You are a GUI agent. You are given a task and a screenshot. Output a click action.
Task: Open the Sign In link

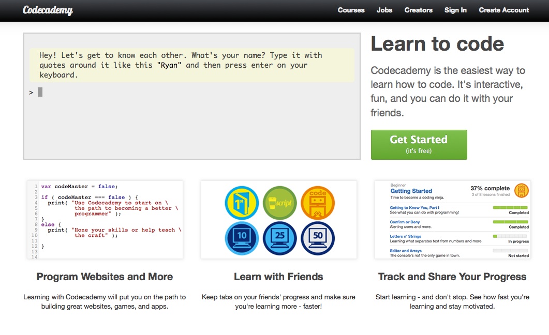[455, 10]
